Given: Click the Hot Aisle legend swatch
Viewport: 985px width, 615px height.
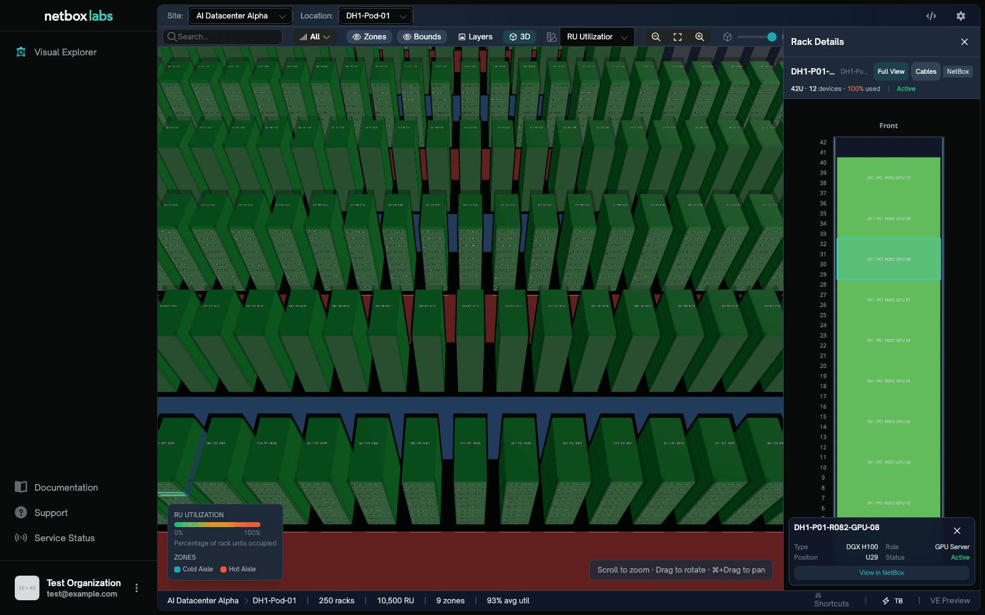Looking at the screenshot, I should click(x=223, y=569).
